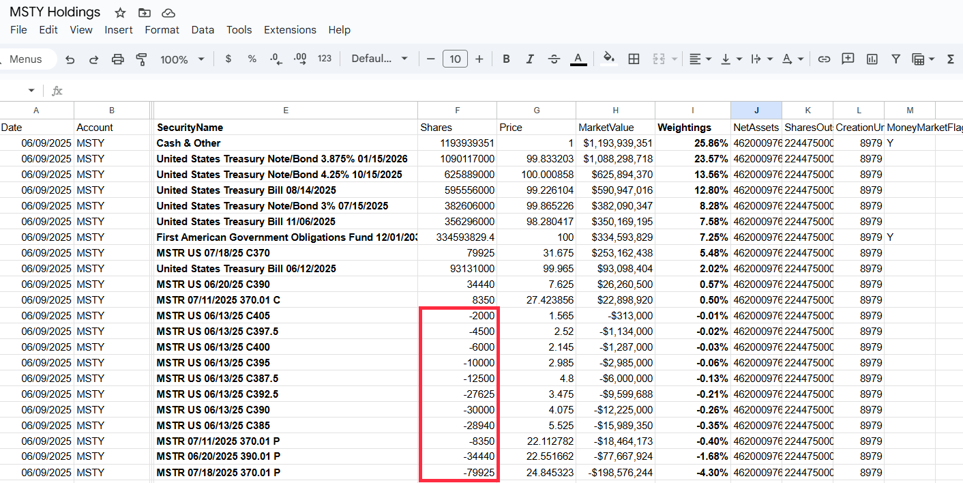Rename the MSTY Holdings title
The width and height of the screenshot is (963, 483).
[x=55, y=12]
